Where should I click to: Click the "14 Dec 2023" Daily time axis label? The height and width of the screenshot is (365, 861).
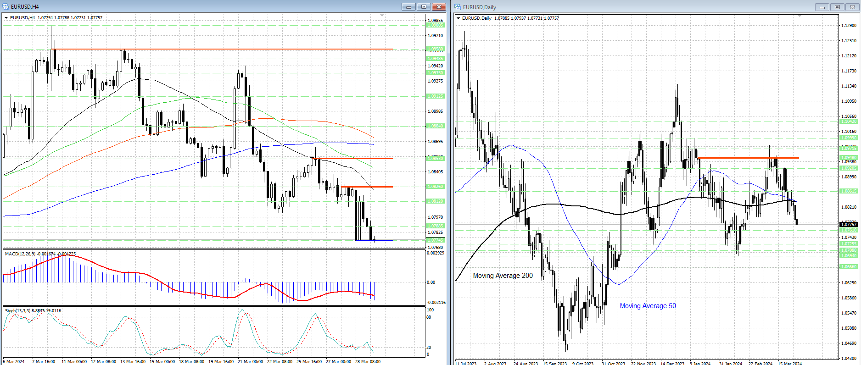pyautogui.click(x=672, y=364)
